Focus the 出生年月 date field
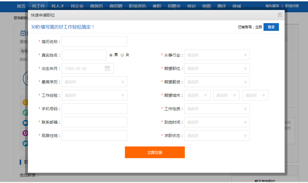 pyautogui.click(x=88, y=69)
